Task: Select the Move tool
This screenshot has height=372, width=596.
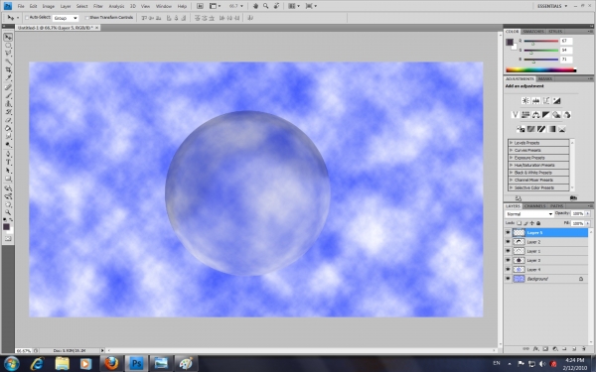Action: click(x=8, y=37)
